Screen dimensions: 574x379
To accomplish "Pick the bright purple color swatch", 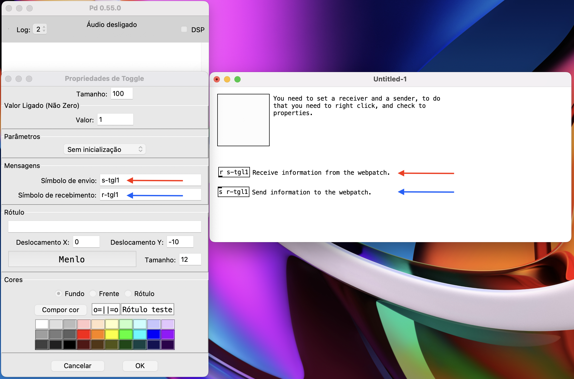I will [168, 334].
